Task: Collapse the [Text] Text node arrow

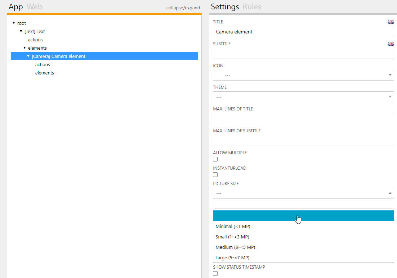Action: click(x=21, y=31)
